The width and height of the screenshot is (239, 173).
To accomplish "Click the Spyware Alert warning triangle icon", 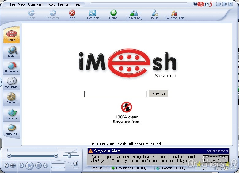I will (90, 151).
